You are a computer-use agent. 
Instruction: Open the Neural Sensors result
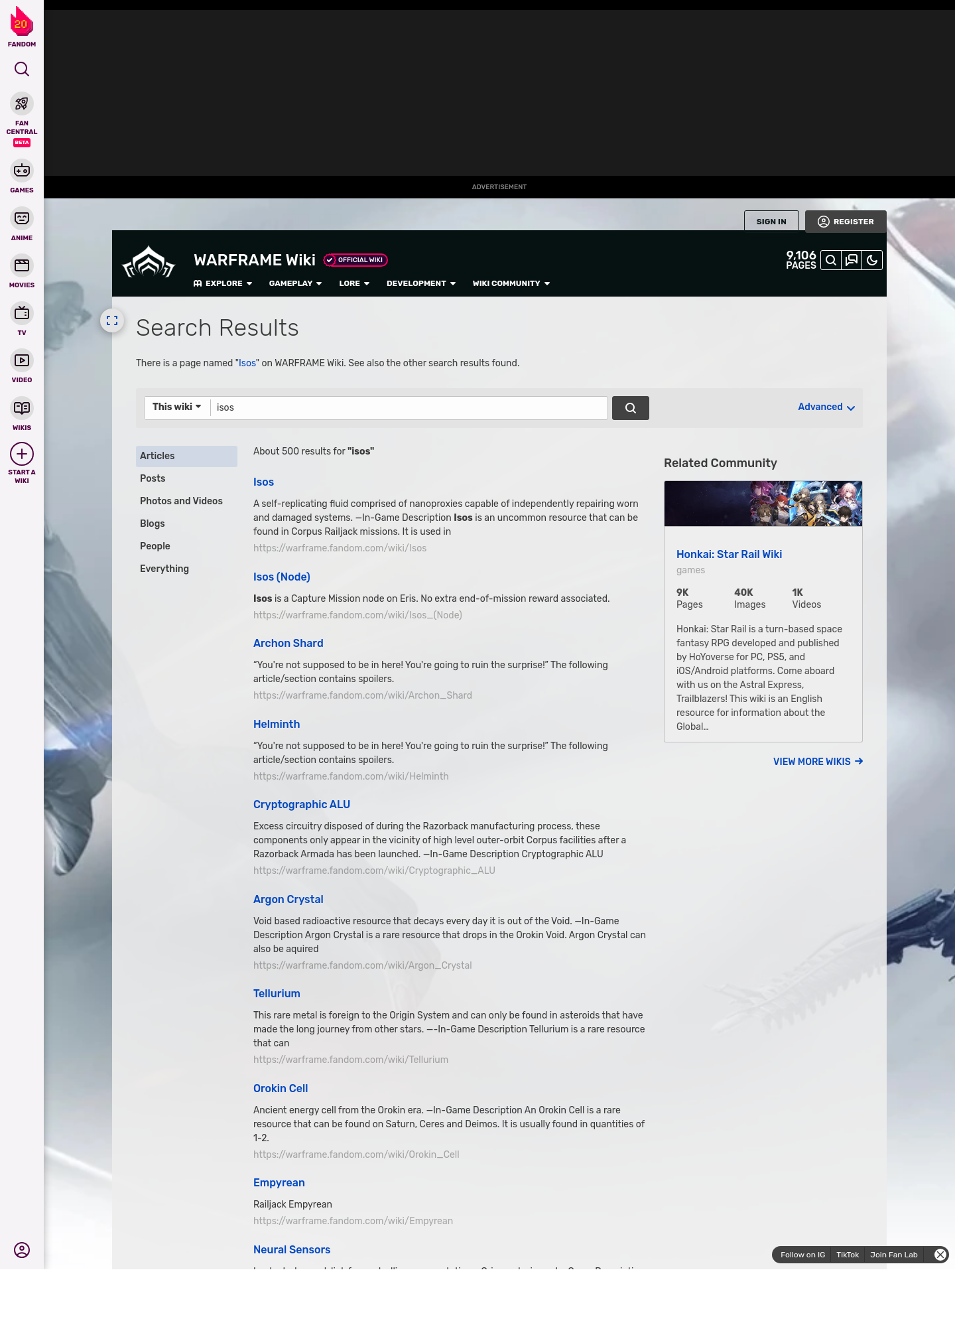click(x=292, y=1250)
